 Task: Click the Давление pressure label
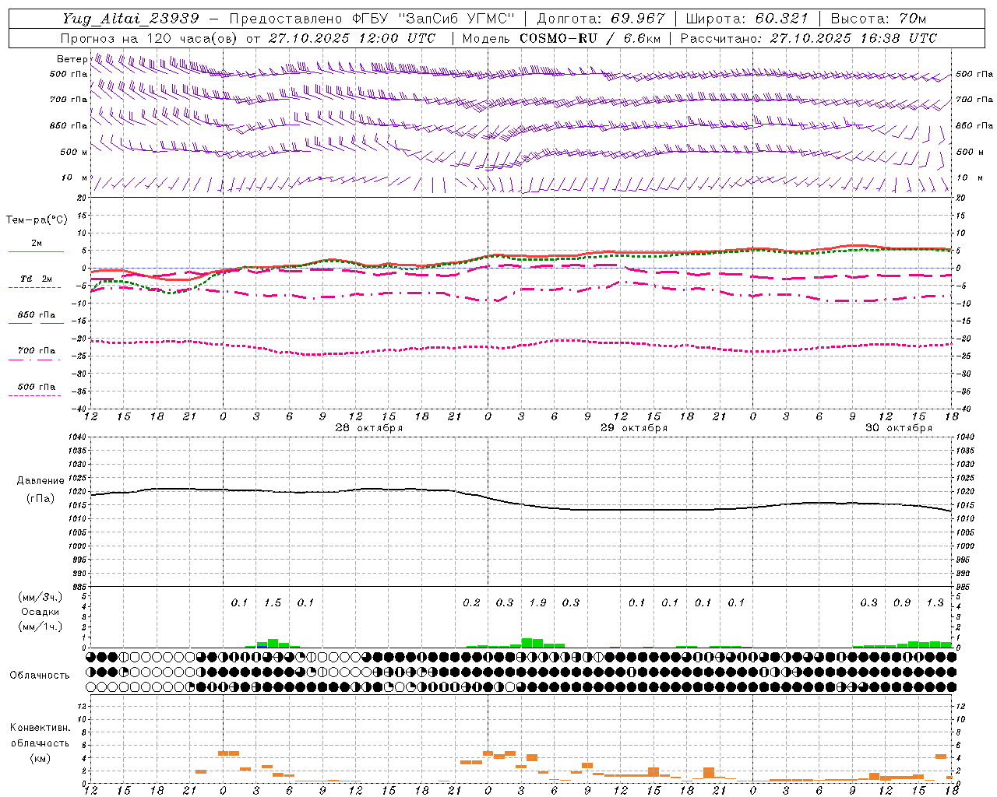point(41,481)
